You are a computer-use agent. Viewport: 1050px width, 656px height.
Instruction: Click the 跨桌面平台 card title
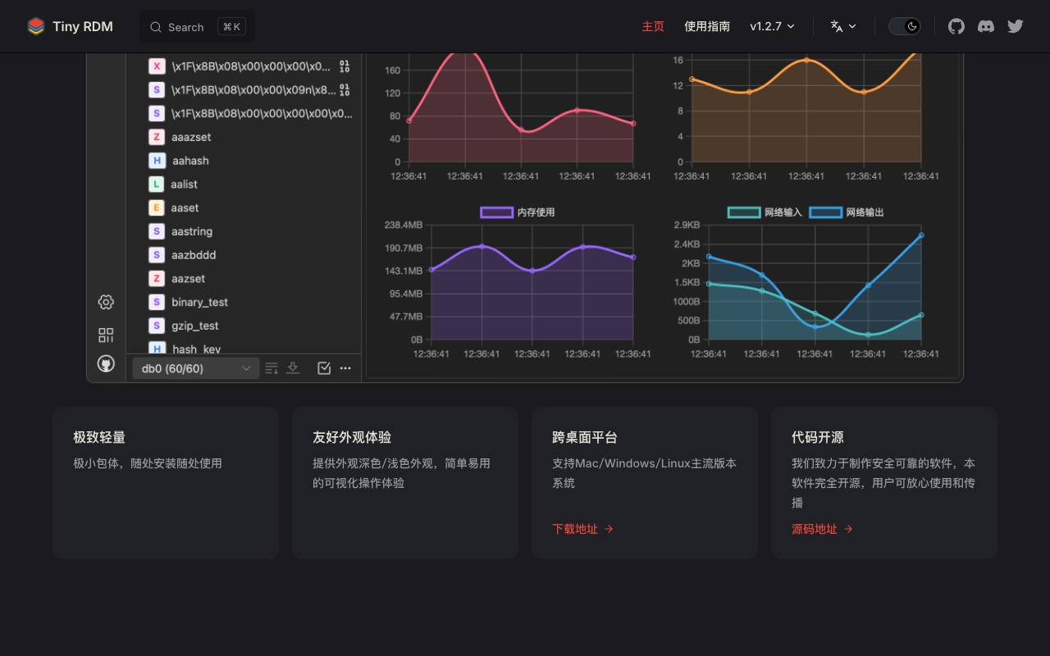point(585,438)
